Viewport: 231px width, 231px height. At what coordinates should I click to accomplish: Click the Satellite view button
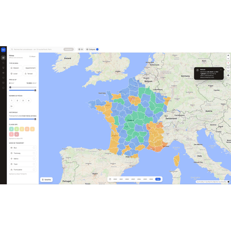(46, 180)
